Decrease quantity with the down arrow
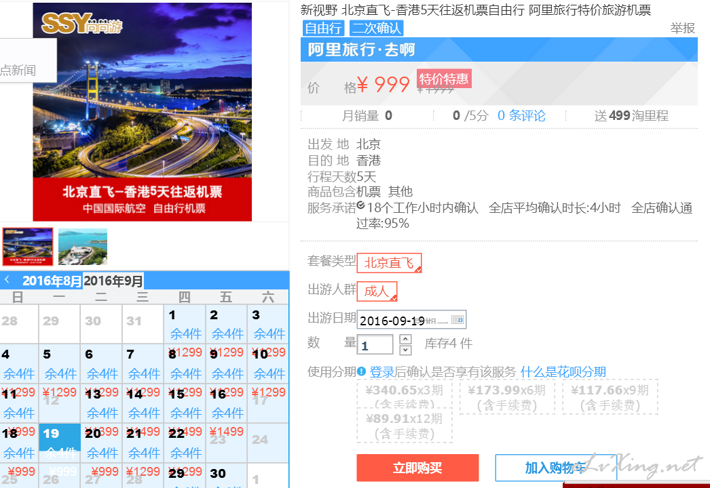 [x=405, y=350]
